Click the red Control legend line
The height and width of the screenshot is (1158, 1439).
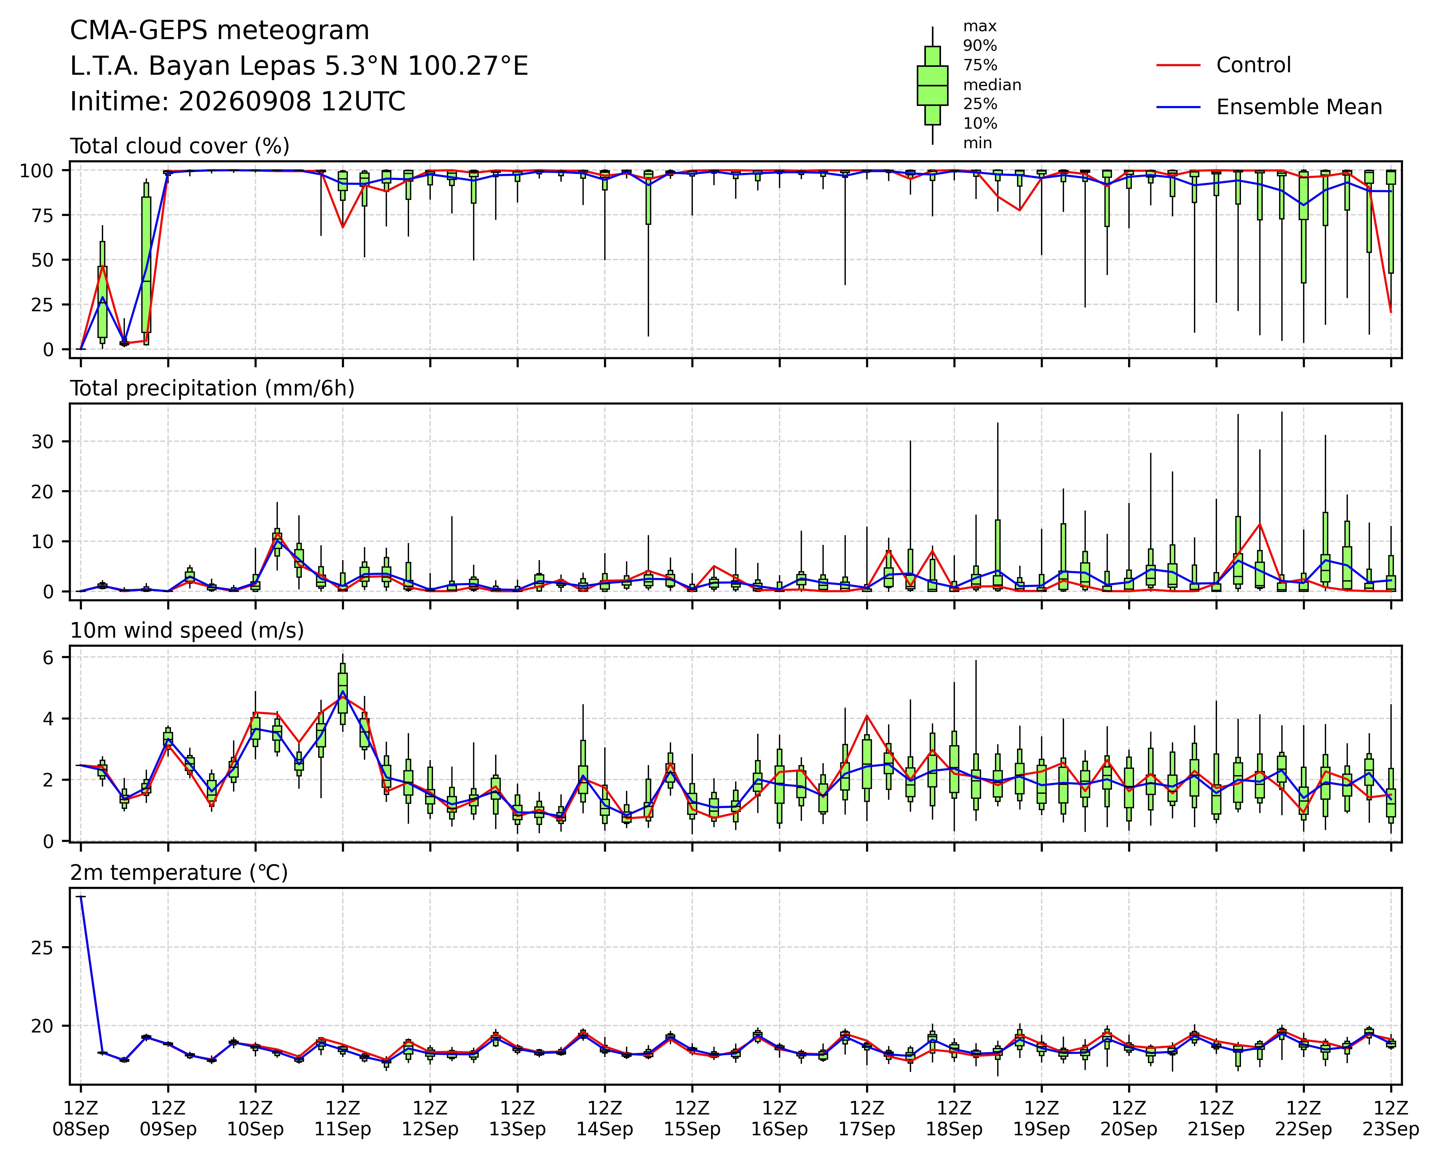coord(1179,65)
